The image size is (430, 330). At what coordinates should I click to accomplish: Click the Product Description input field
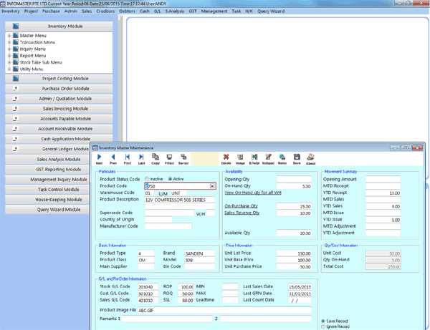click(181, 200)
